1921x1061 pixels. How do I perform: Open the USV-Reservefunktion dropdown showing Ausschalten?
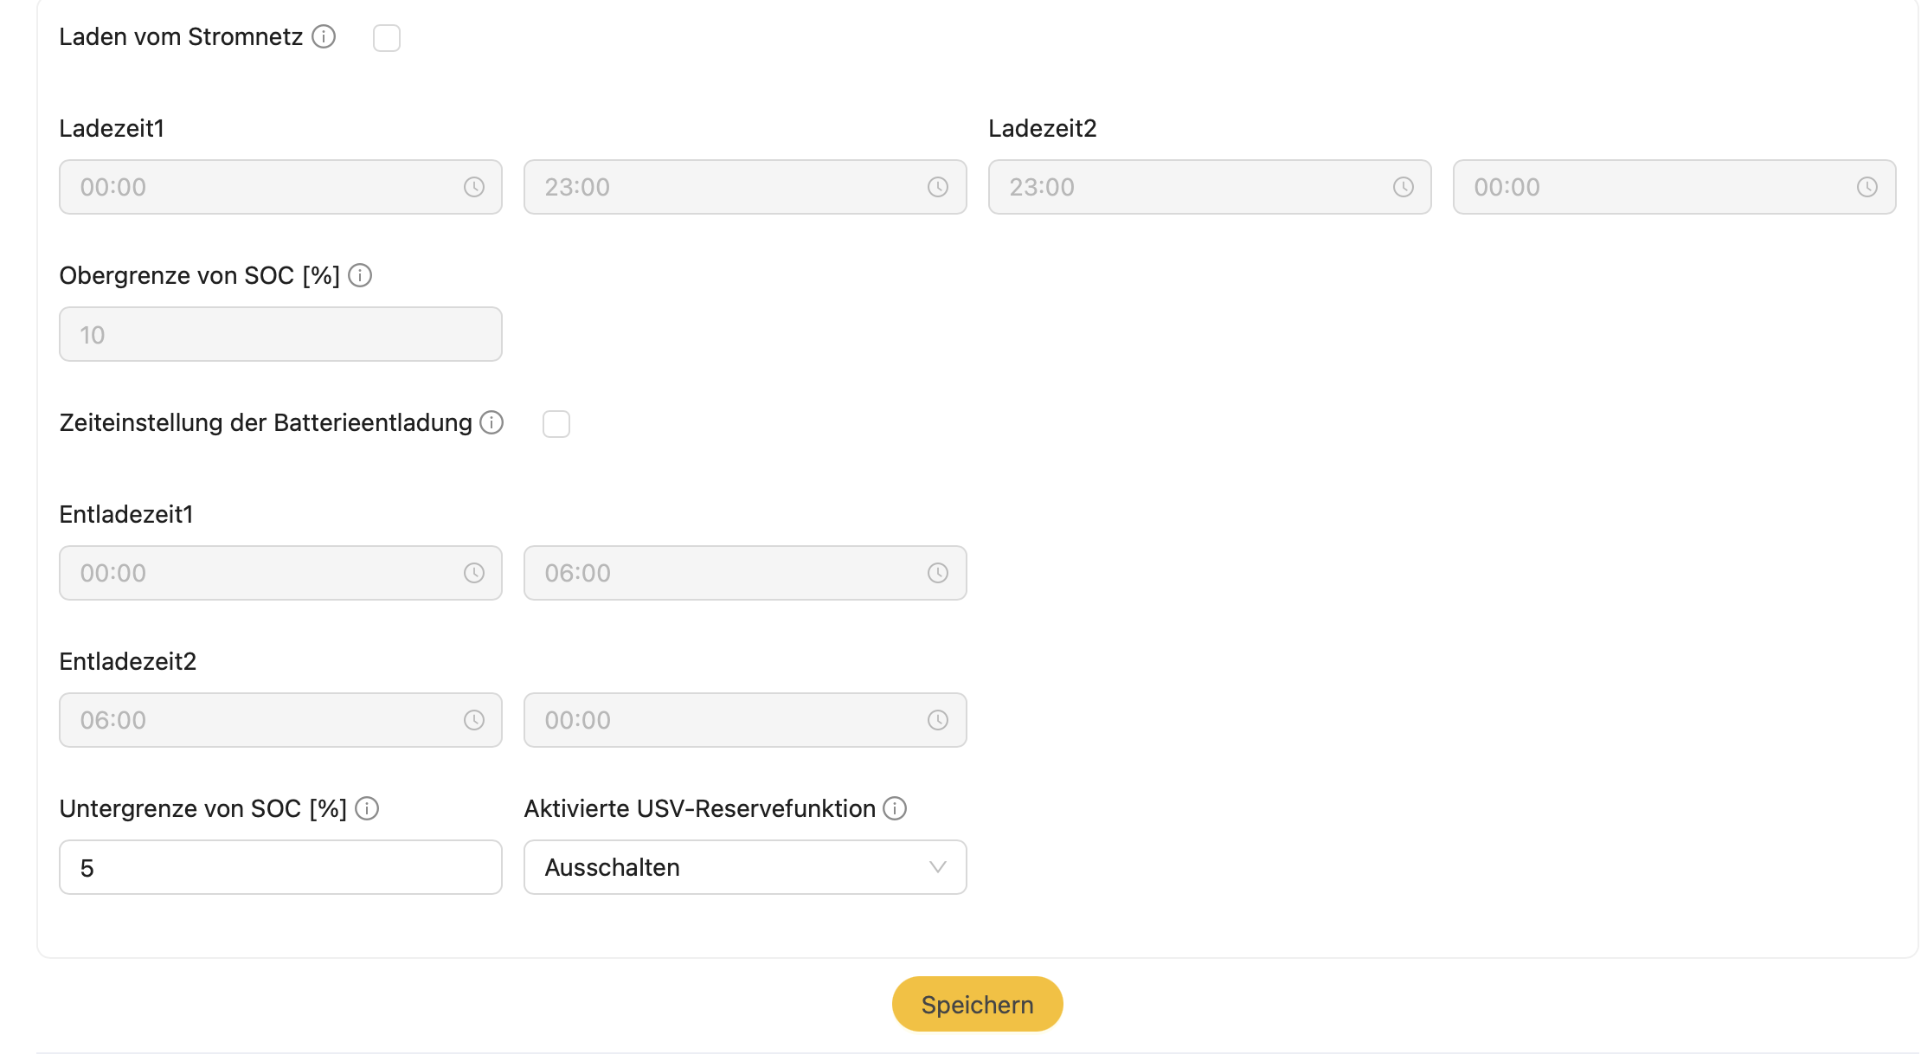click(744, 867)
